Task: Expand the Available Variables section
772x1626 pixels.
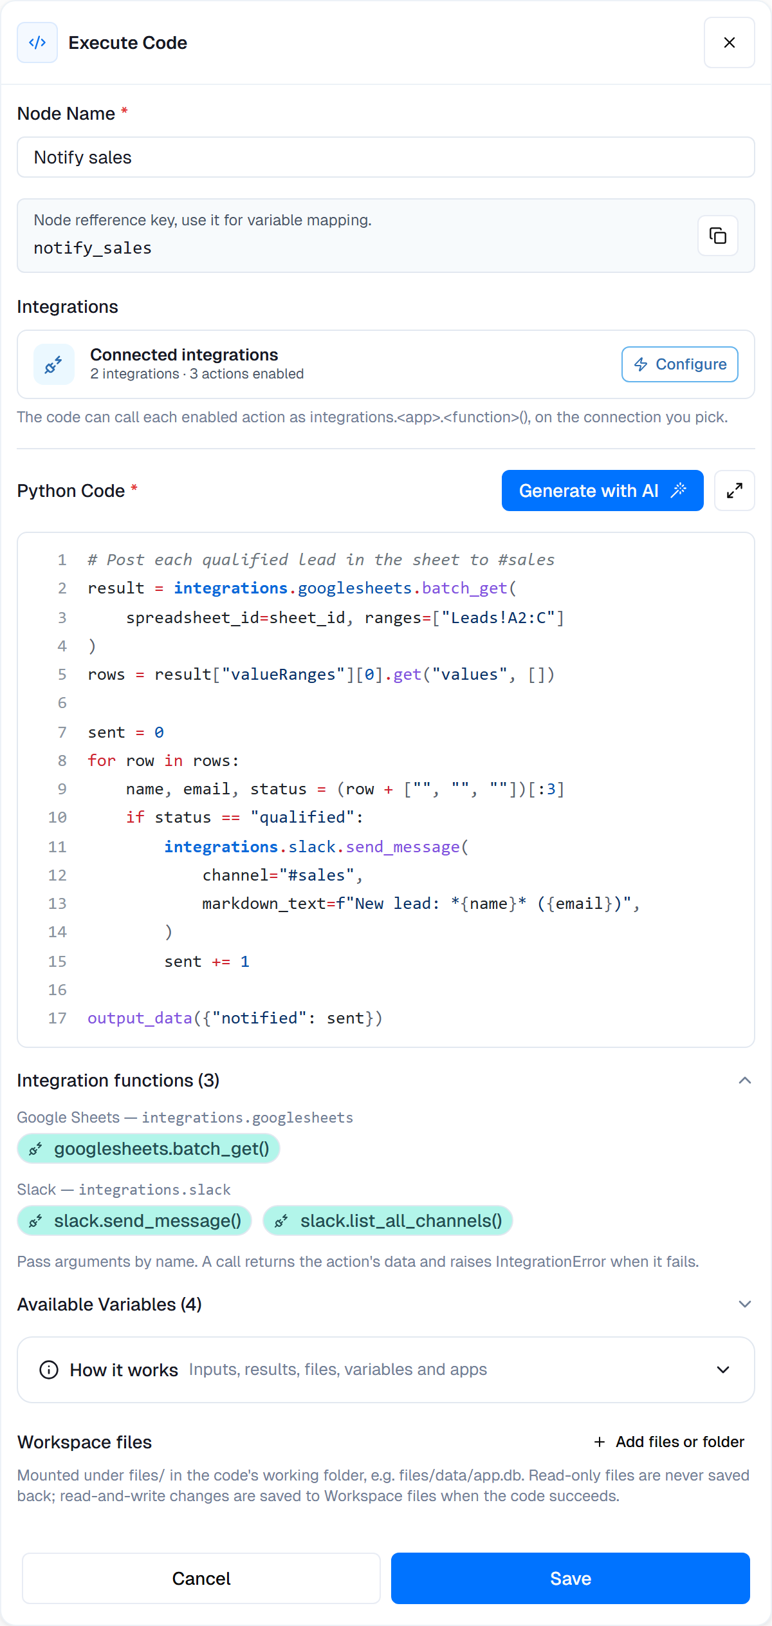Action: point(745,1304)
